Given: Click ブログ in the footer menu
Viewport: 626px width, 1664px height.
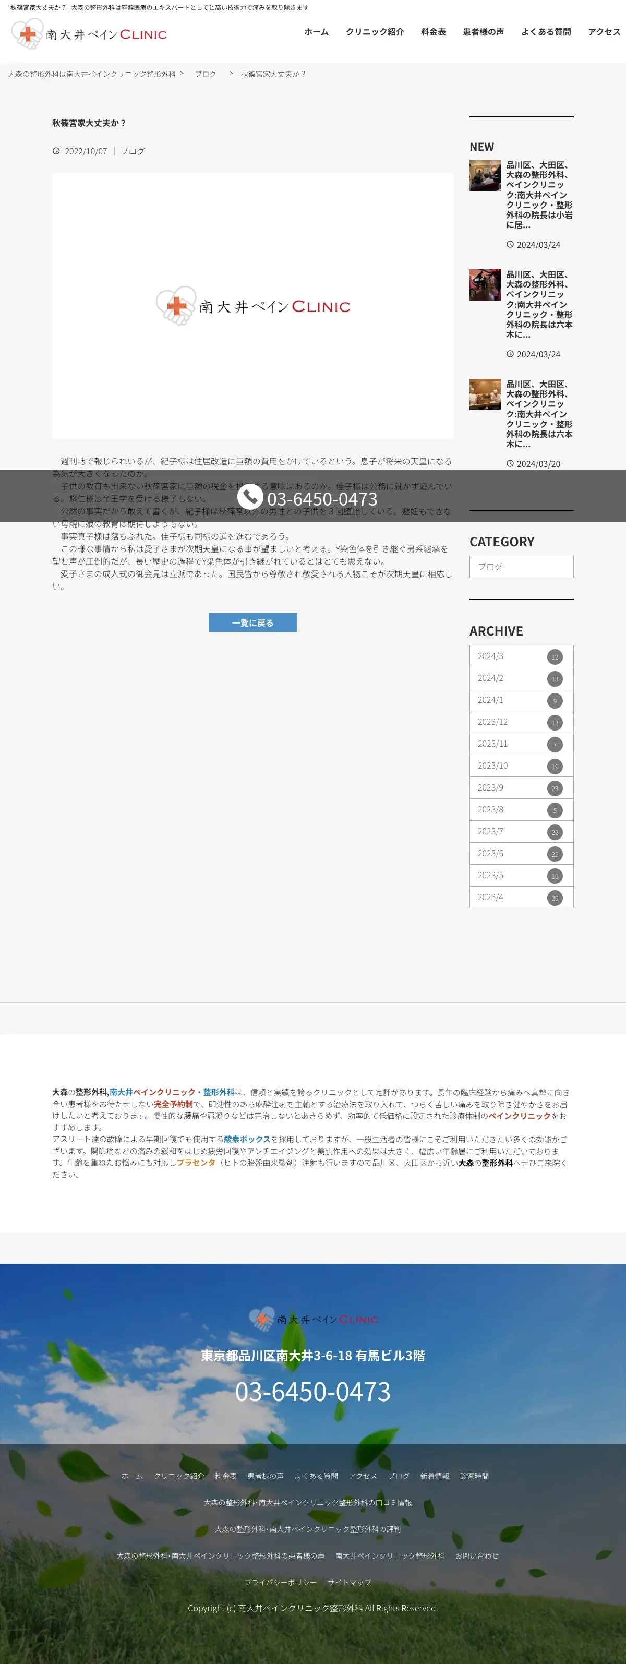Looking at the screenshot, I should point(399,1476).
